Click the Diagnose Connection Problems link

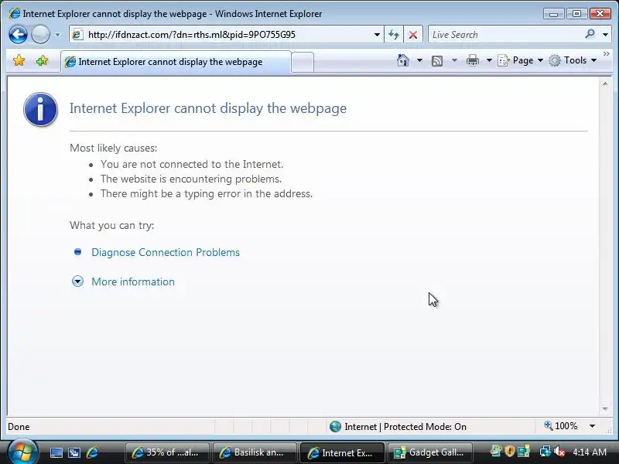(166, 253)
